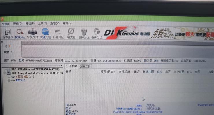214x115 pixels.
Task: Start 快速分区 (Quick Partition) tool
Action: click(x=45, y=33)
